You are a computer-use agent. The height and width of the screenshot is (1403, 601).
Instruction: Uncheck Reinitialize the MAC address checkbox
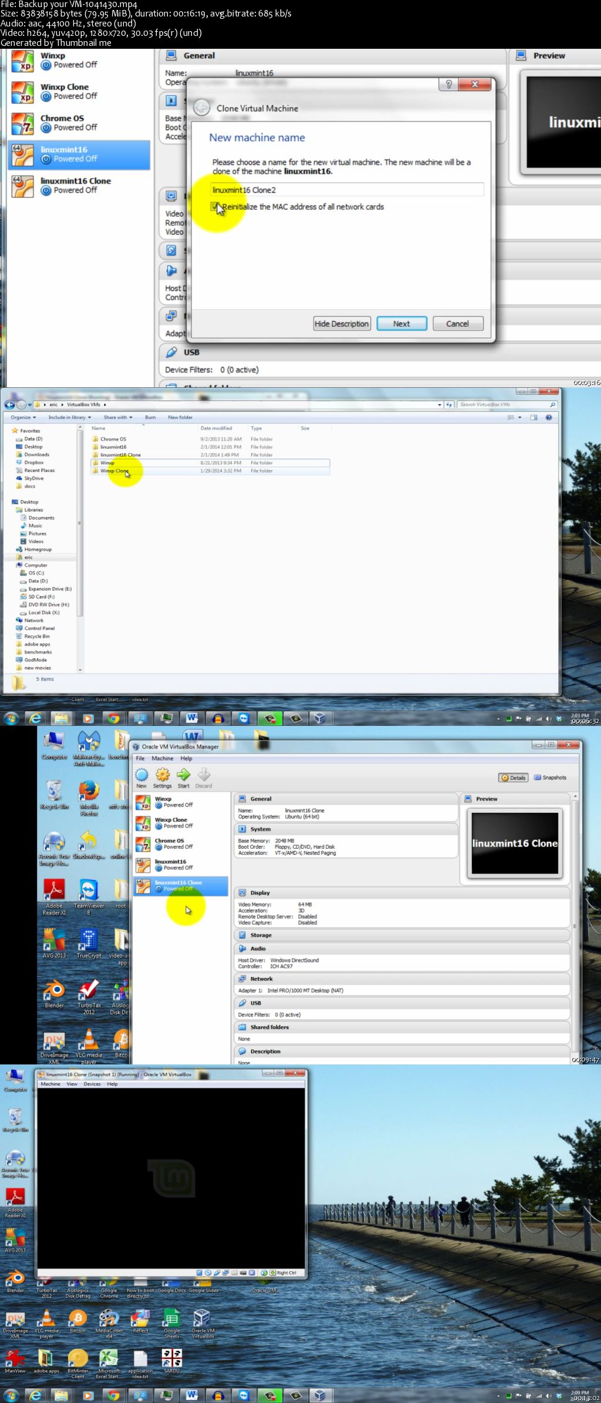click(x=215, y=207)
